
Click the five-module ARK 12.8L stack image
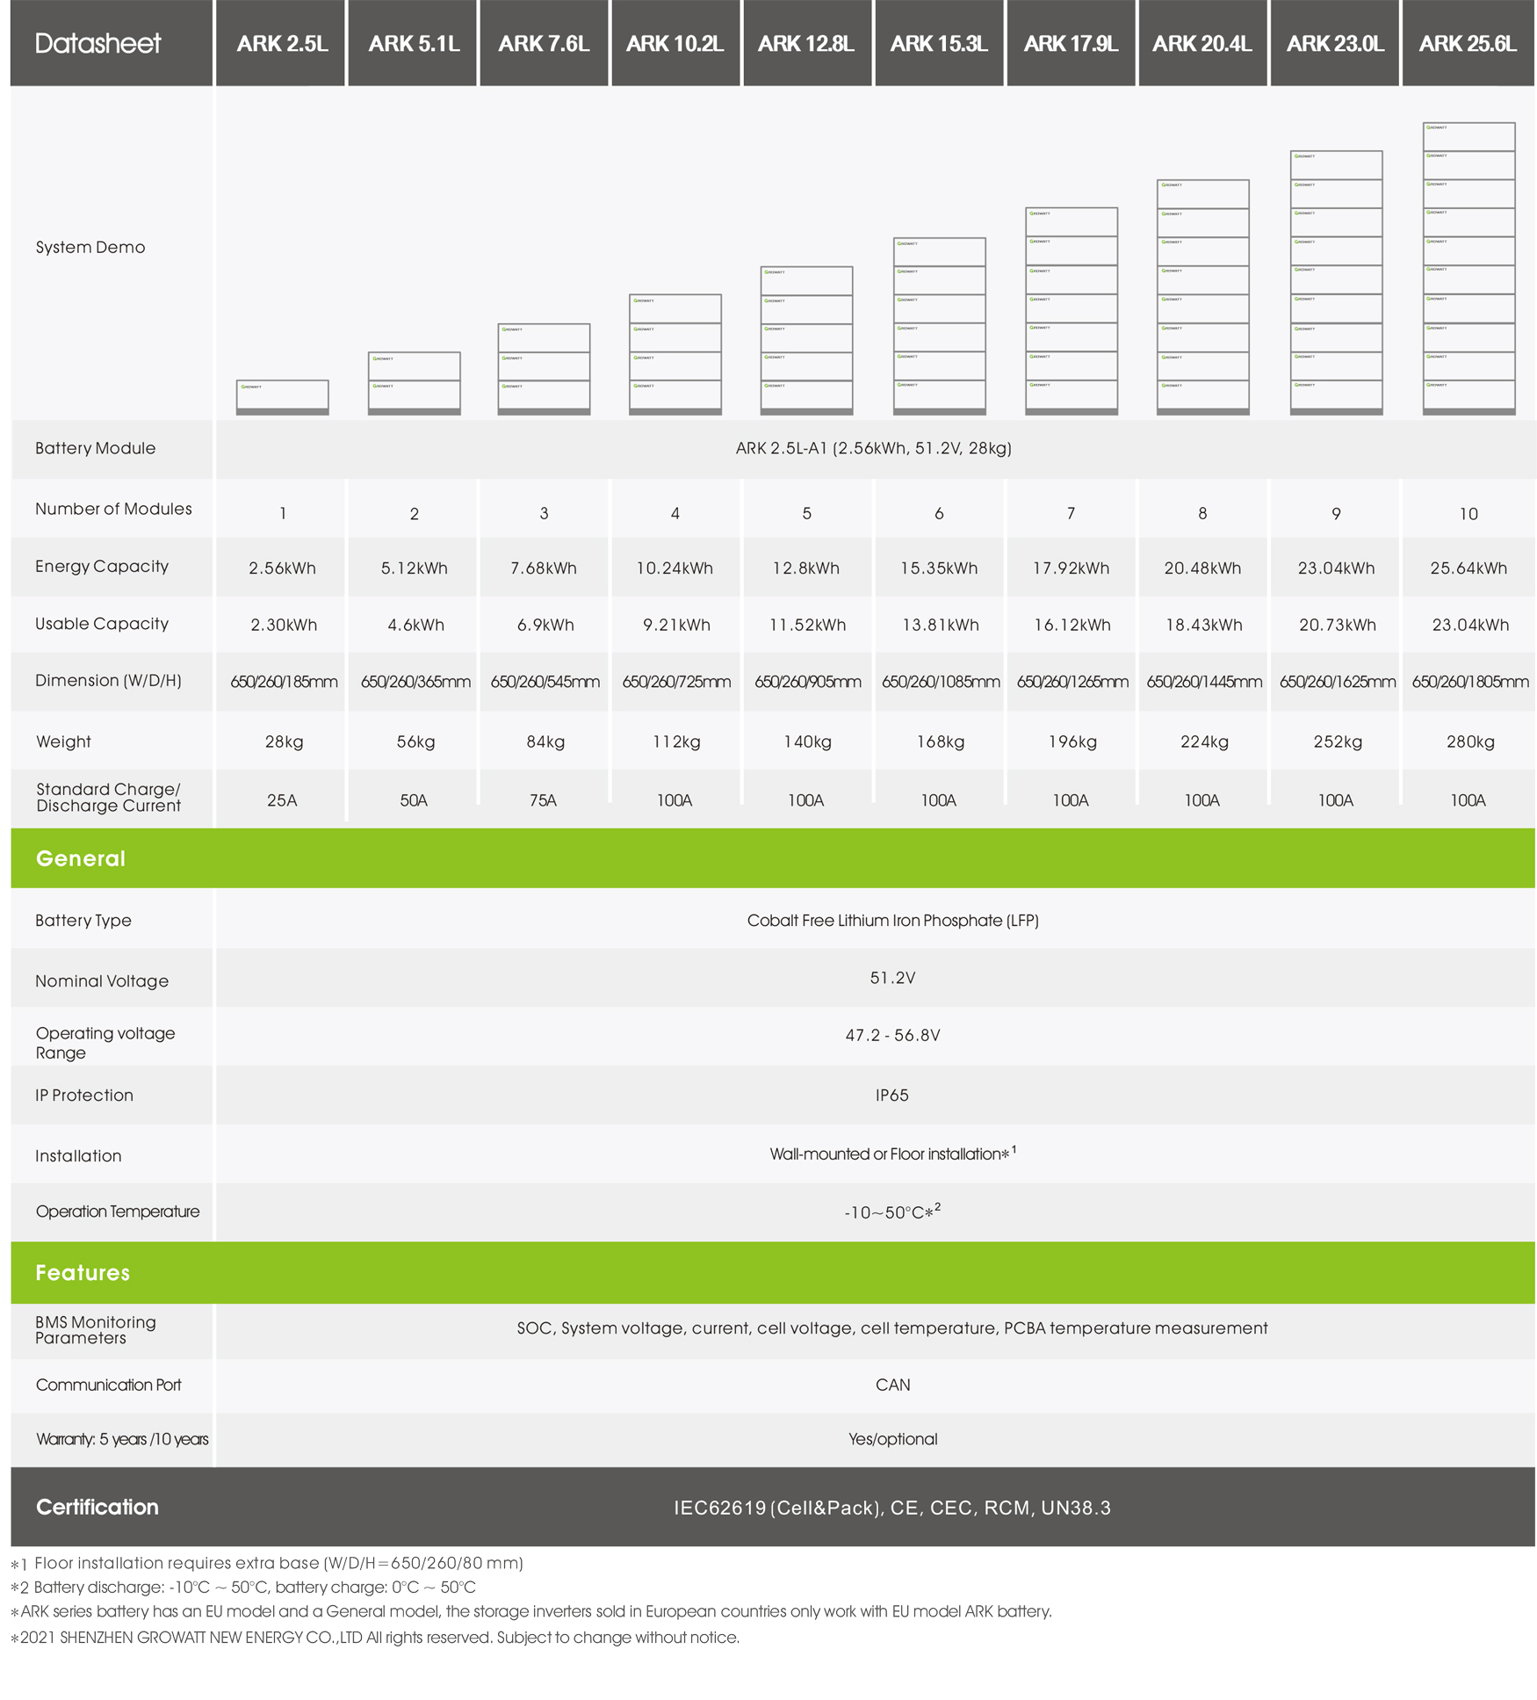coord(806,340)
